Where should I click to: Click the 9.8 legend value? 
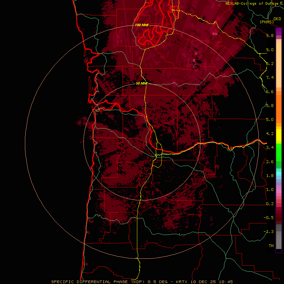click(270, 35)
